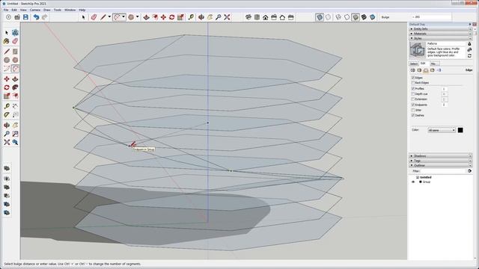The image size is (479, 269).
Task: Click the Iso view icon
Action: 248,17
